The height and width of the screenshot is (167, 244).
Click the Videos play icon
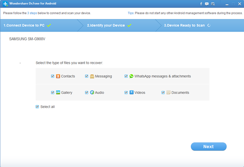click(131, 92)
